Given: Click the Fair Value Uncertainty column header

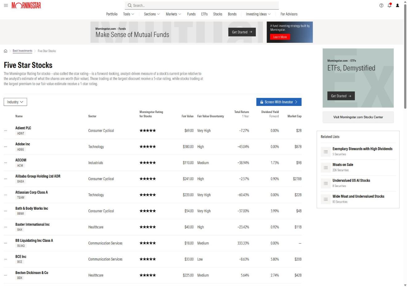Looking at the screenshot, I should pos(210,116).
